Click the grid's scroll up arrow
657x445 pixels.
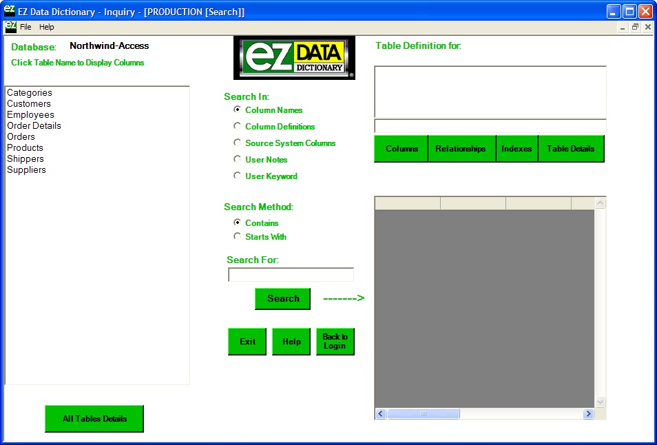(x=600, y=203)
